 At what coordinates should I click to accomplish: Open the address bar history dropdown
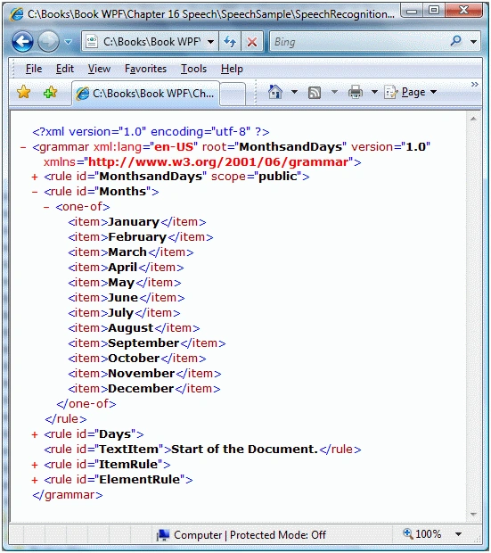coord(211,42)
